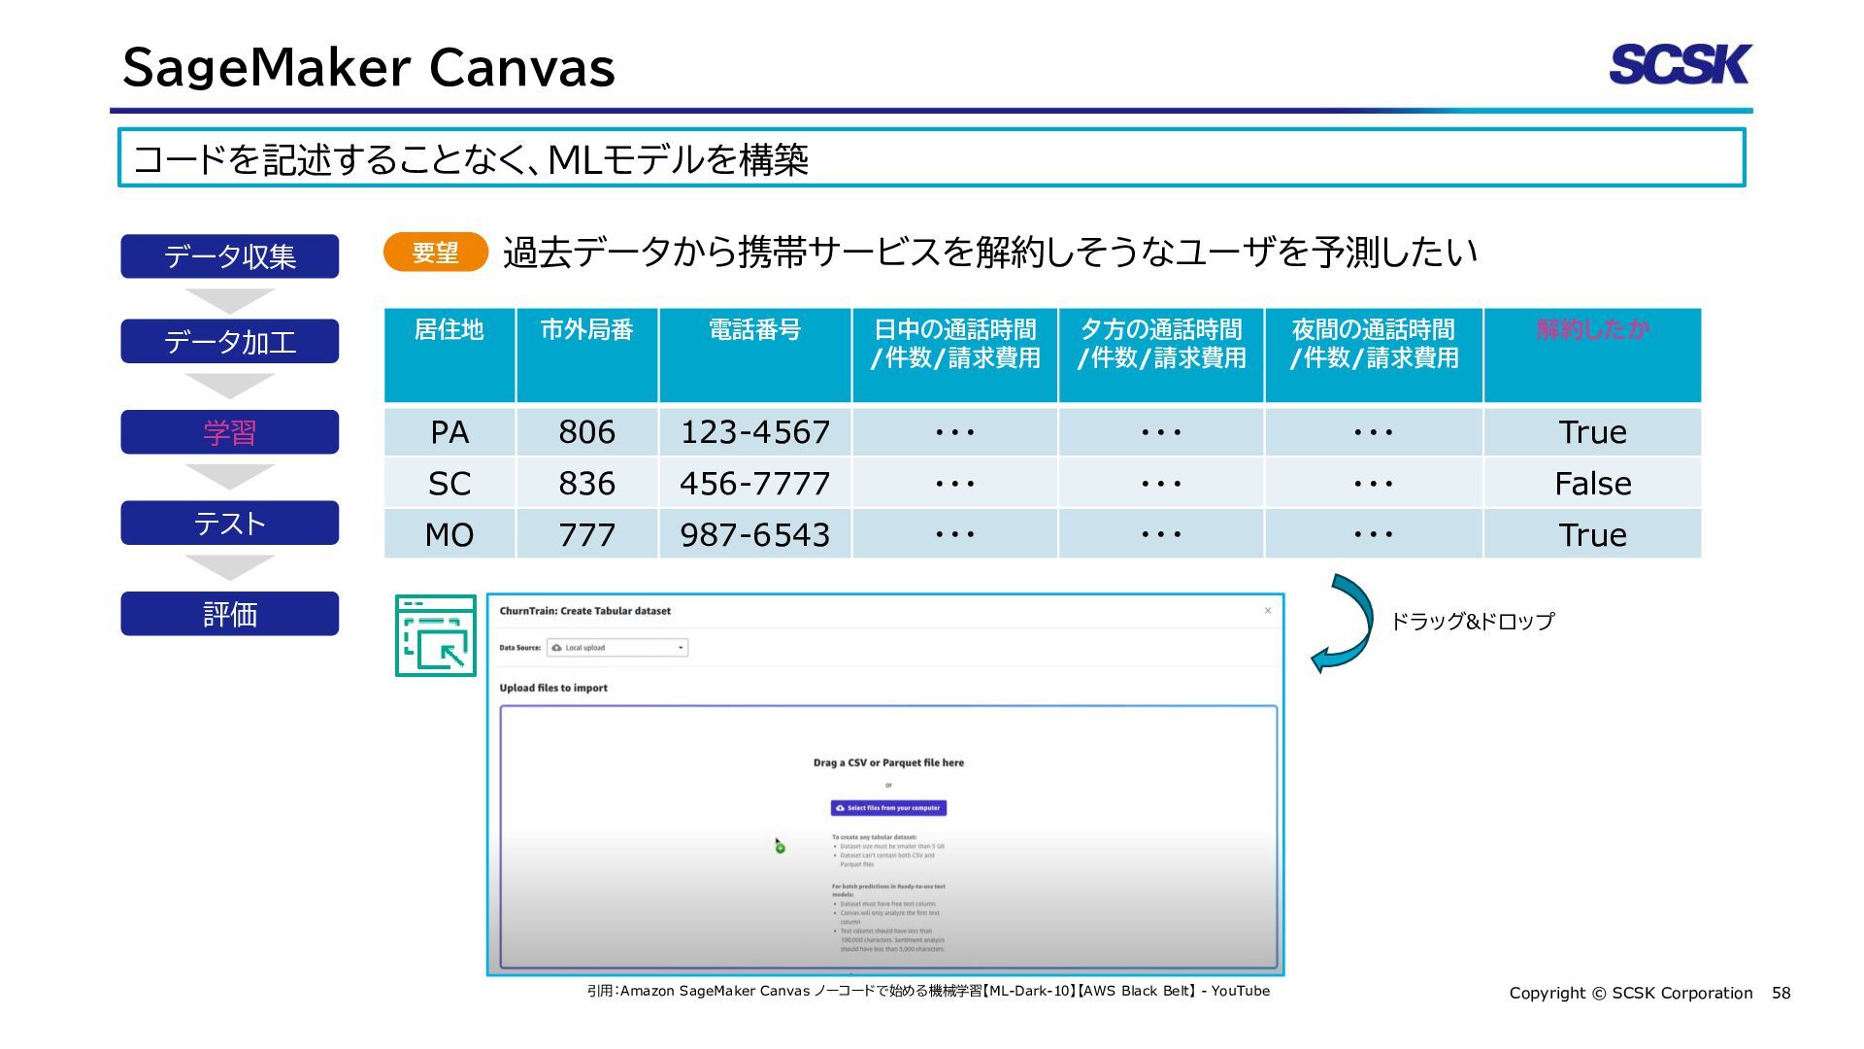Click the dataset import window icon

coord(436,635)
